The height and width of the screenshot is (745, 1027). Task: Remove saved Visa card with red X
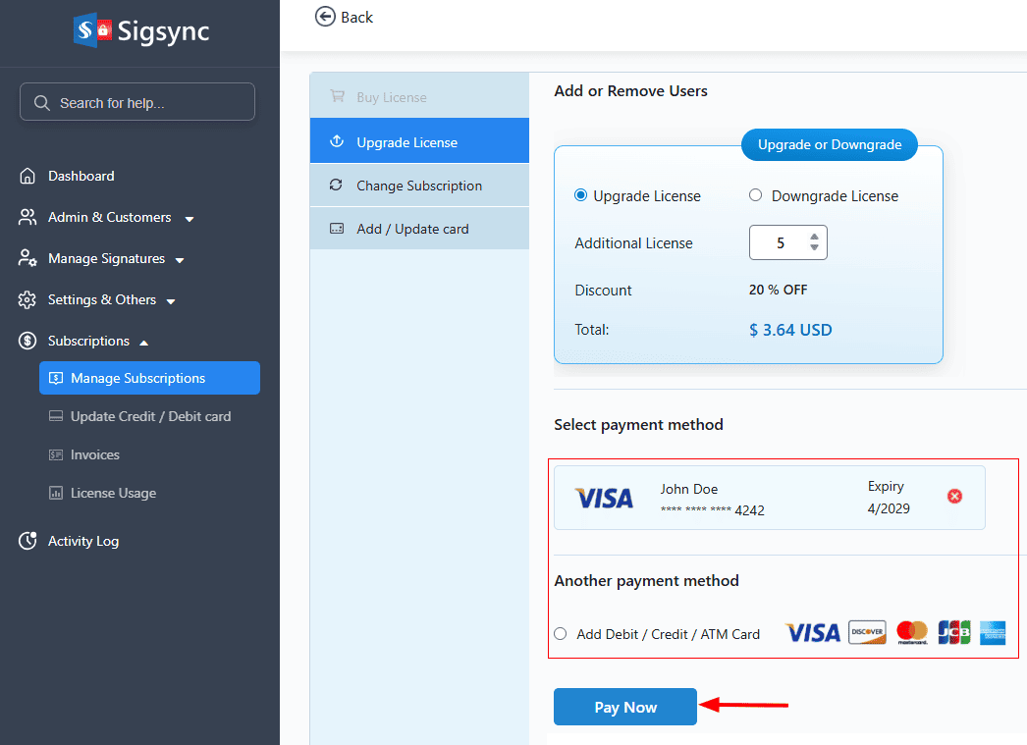[954, 497]
